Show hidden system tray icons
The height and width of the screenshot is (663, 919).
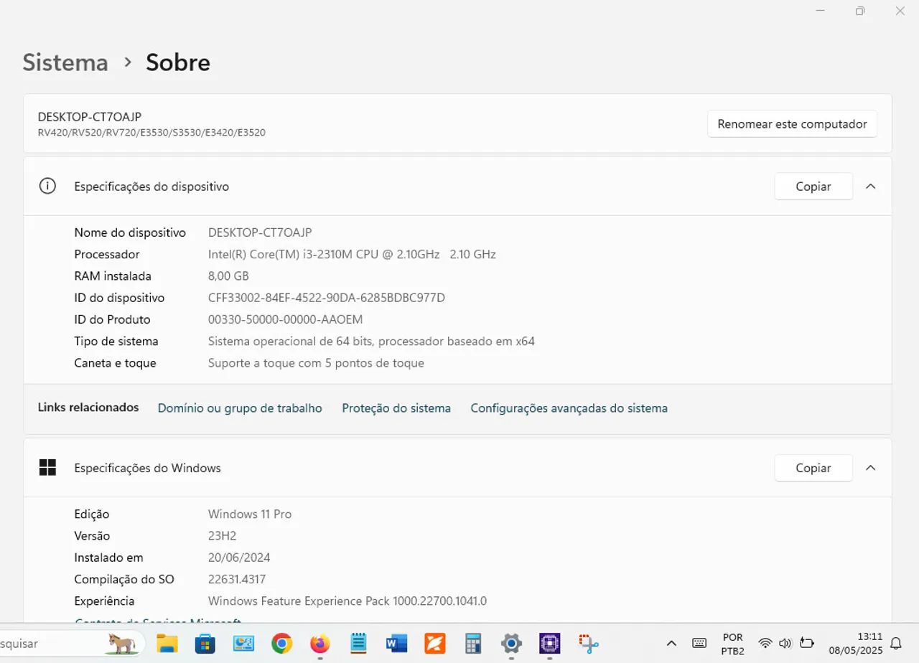(671, 643)
